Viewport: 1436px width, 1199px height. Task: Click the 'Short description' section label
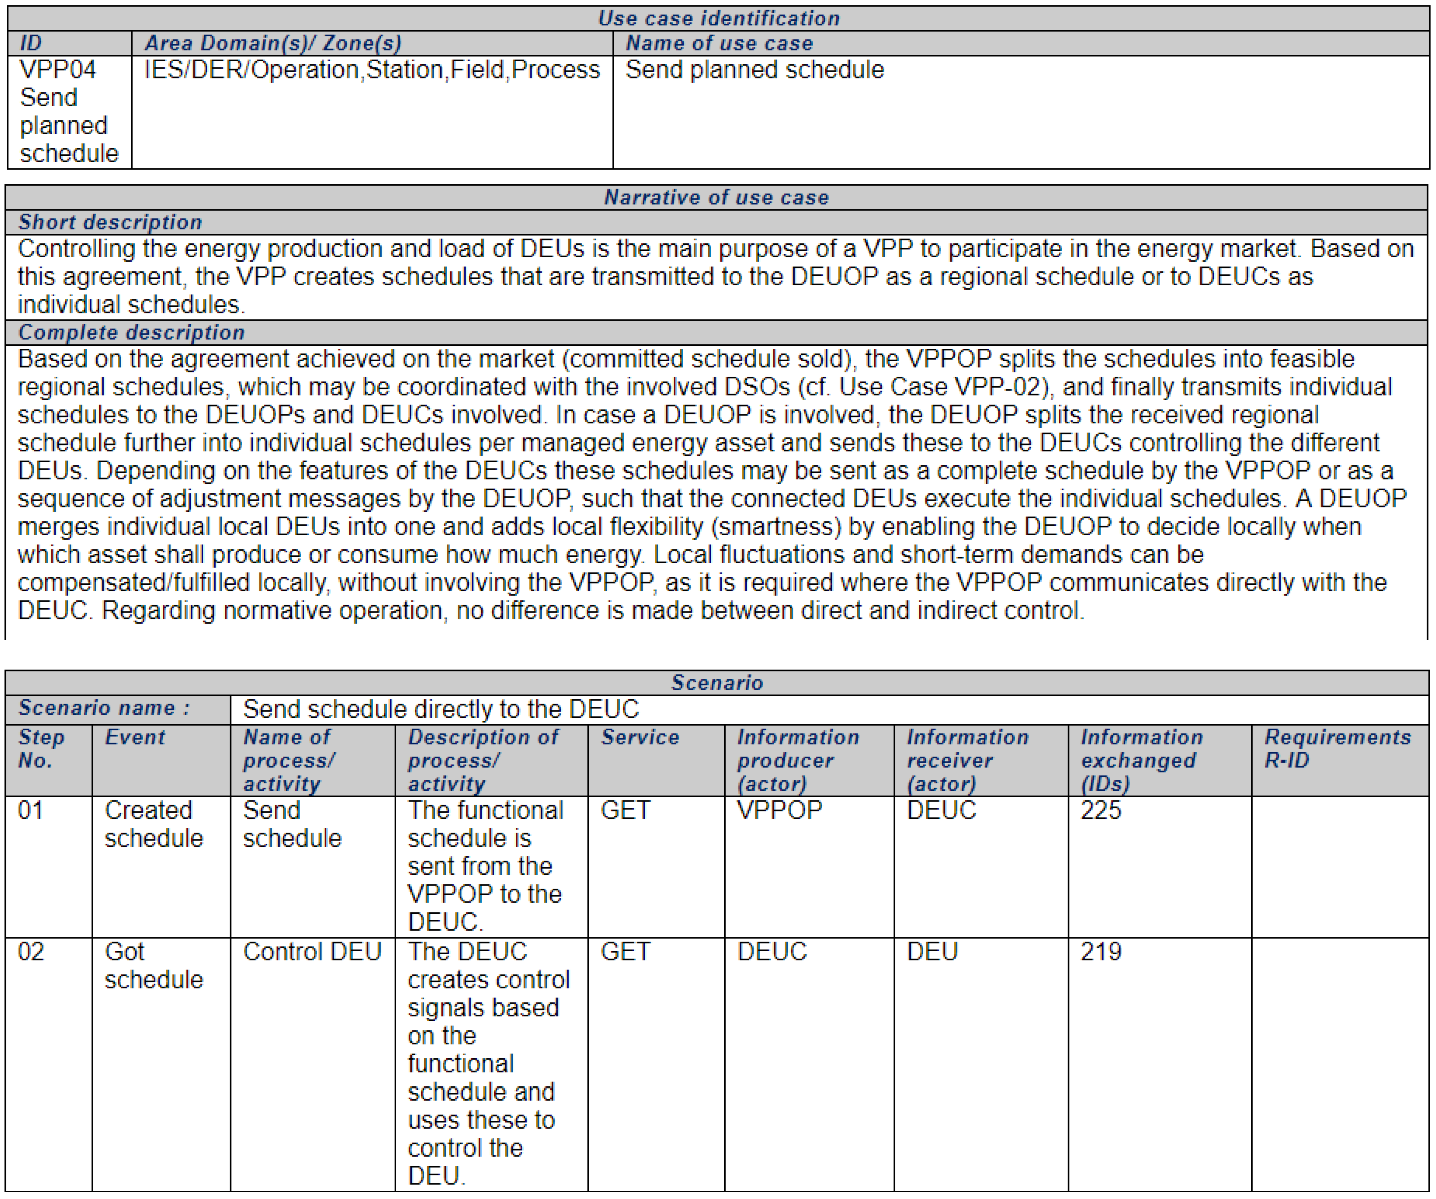110,222
